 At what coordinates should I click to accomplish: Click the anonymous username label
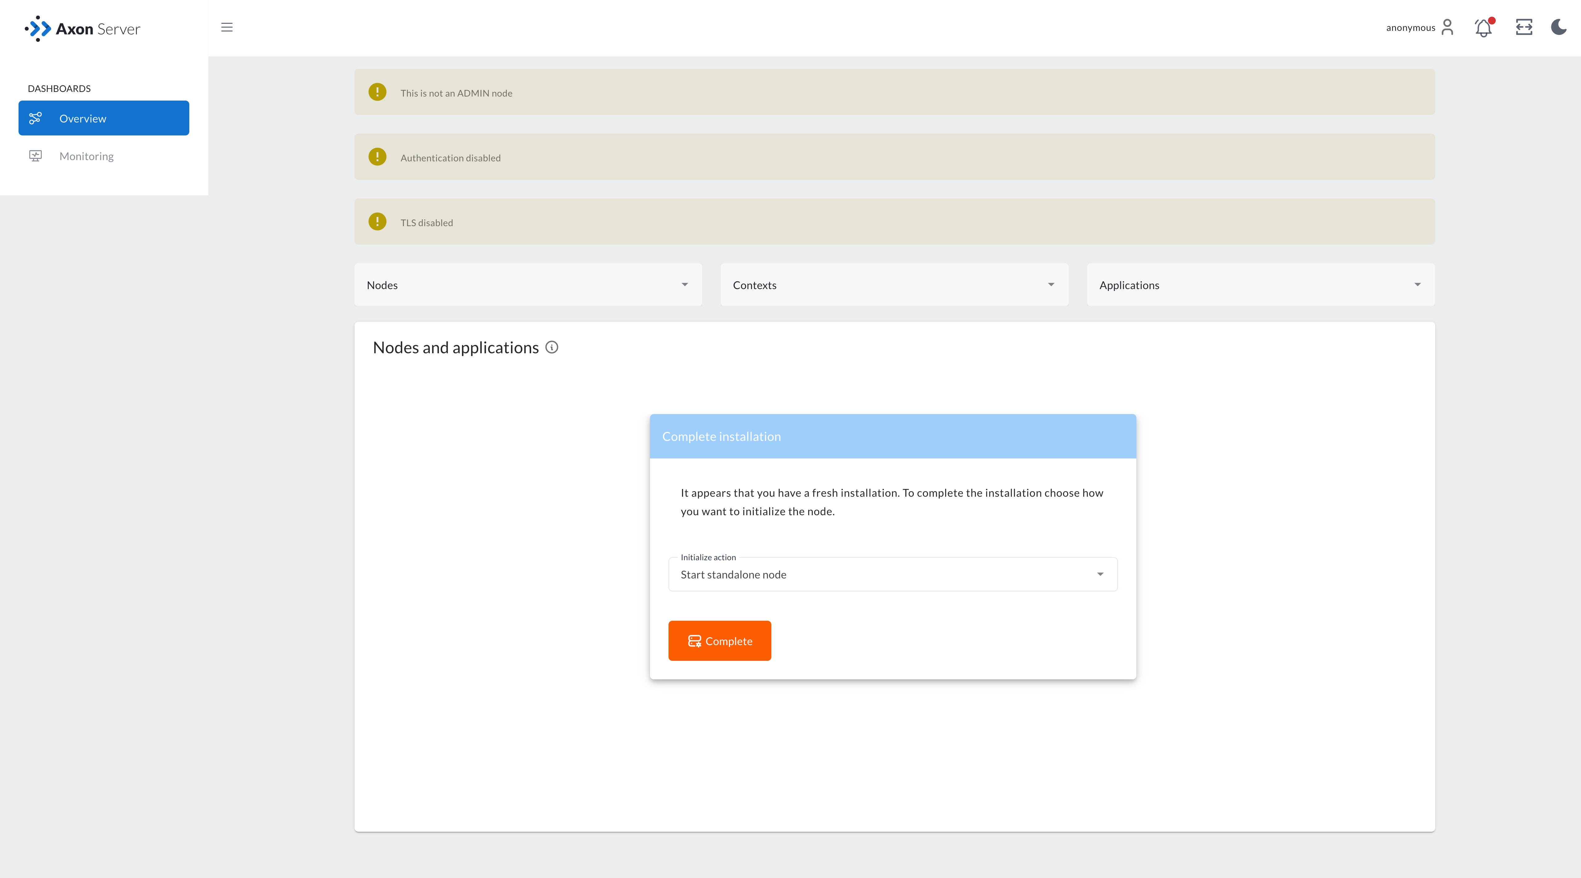pos(1410,28)
